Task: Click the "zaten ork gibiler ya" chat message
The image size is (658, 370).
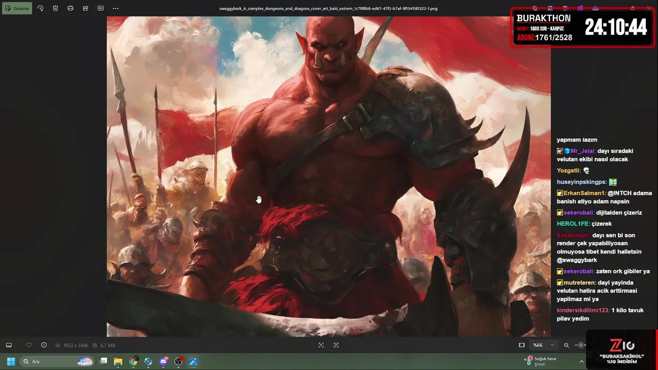Action: coord(623,271)
